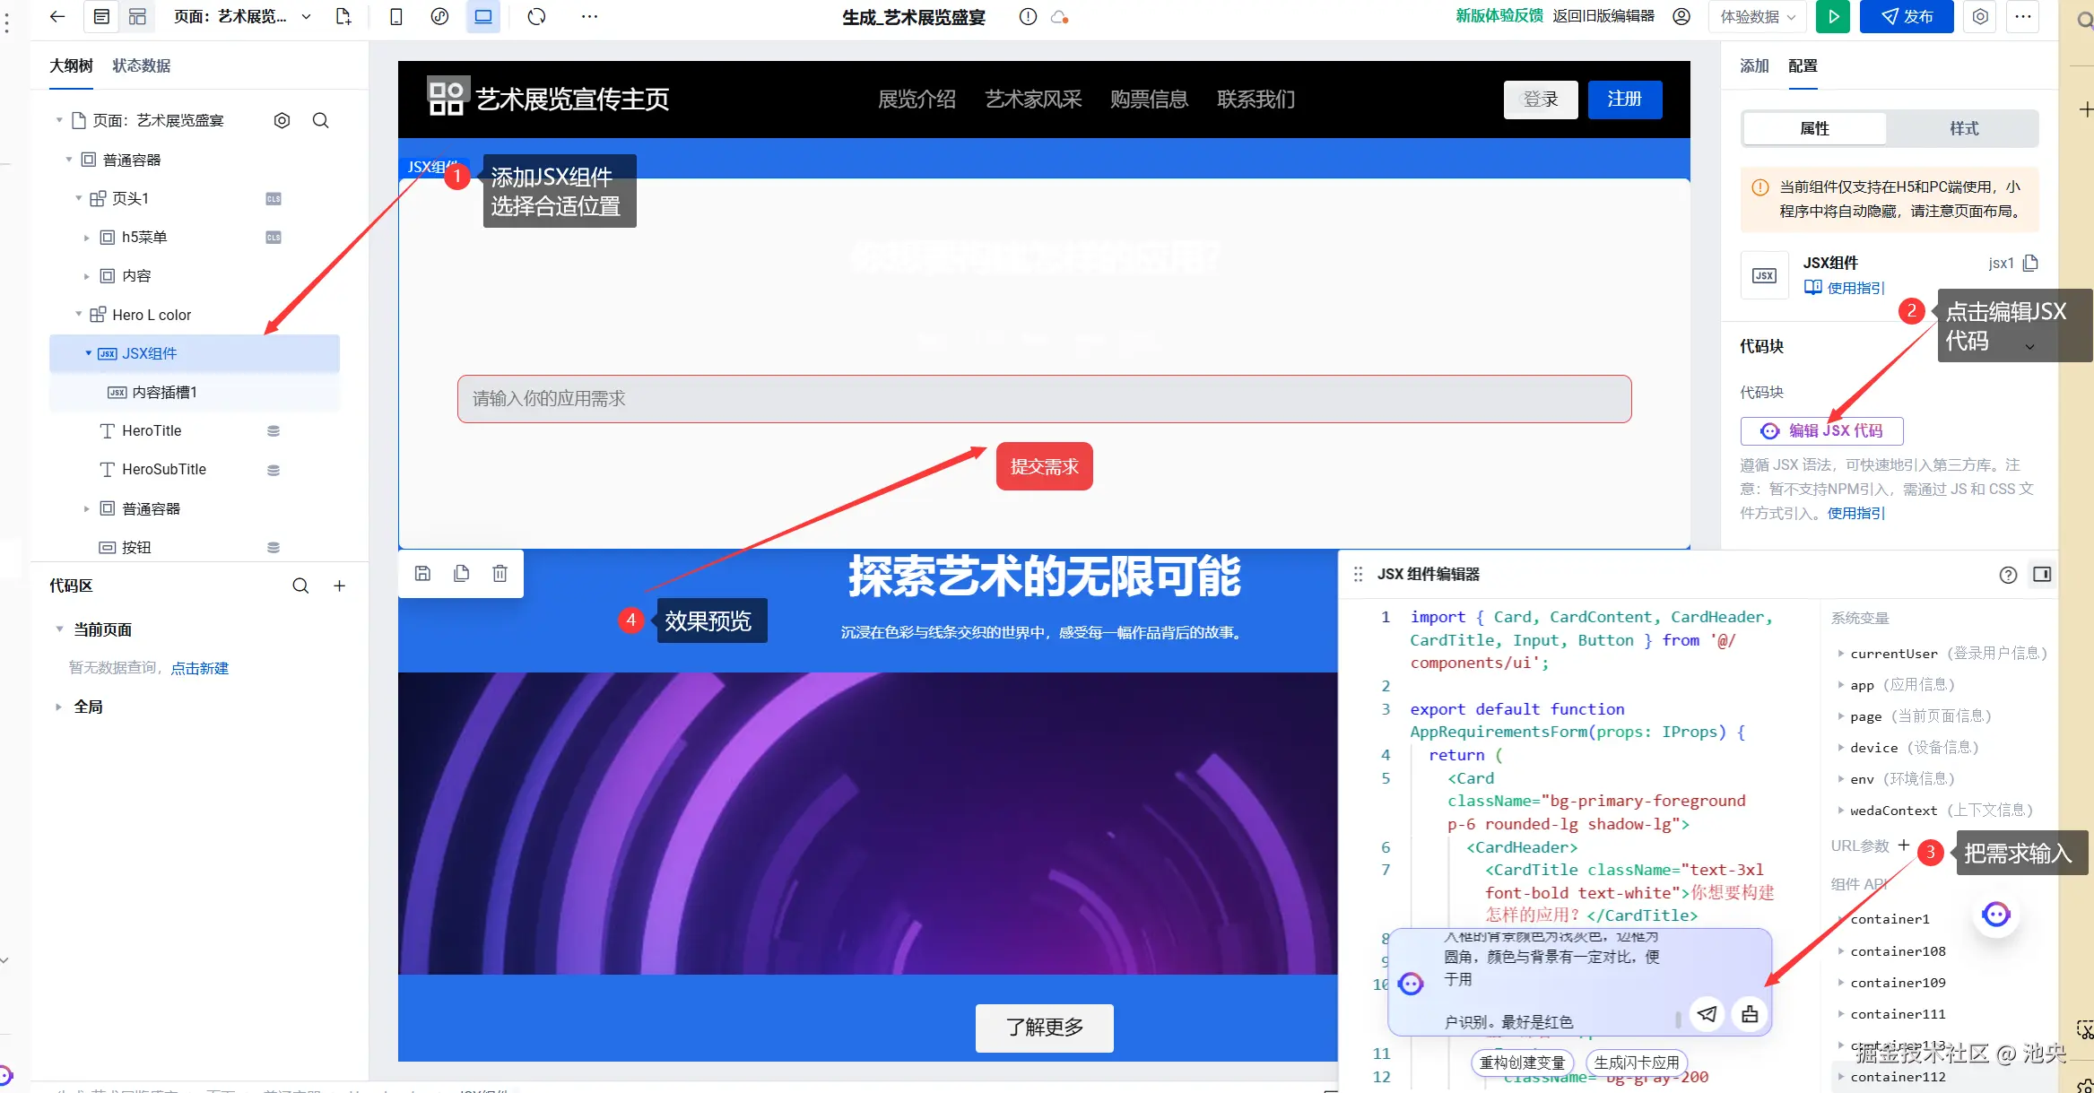The image size is (2094, 1093).
Task: Add new item in code area with plus
Action: click(339, 586)
